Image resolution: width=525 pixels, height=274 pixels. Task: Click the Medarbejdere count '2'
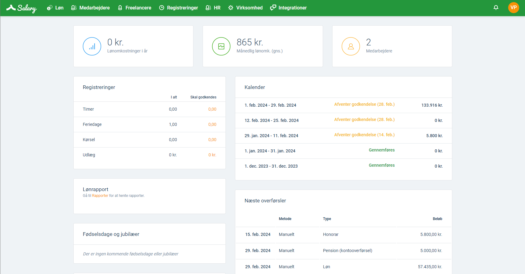pyautogui.click(x=369, y=42)
